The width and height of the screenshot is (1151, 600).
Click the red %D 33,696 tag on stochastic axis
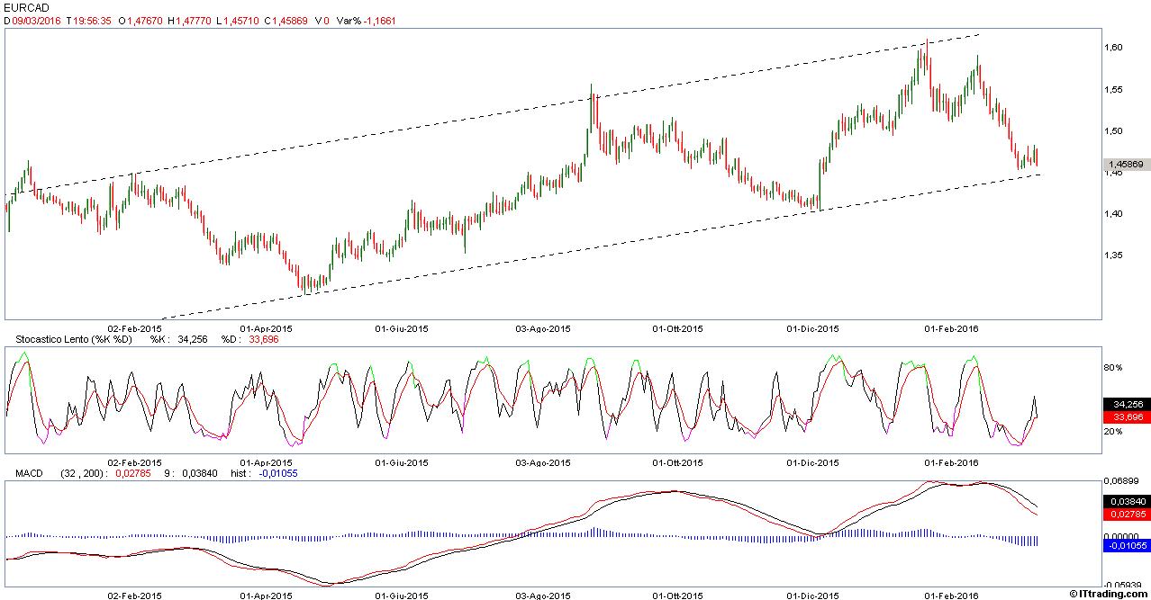pyautogui.click(x=1127, y=417)
